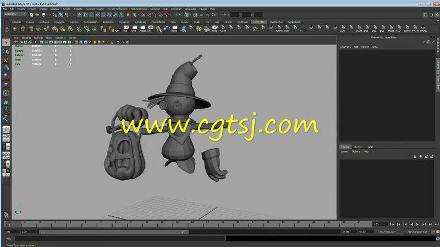
Task: Select the Soft Modification tool
Action: [6, 102]
